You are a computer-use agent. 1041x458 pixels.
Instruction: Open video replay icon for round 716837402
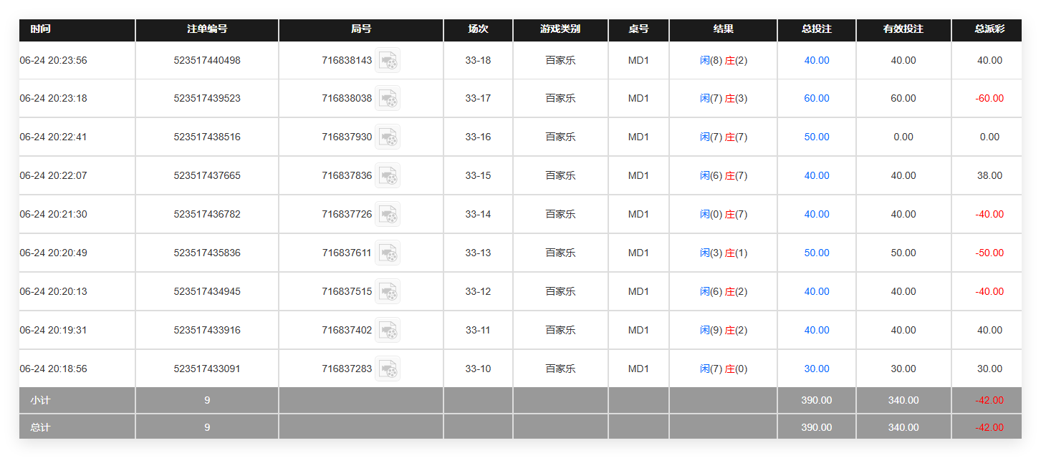[388, 330]
